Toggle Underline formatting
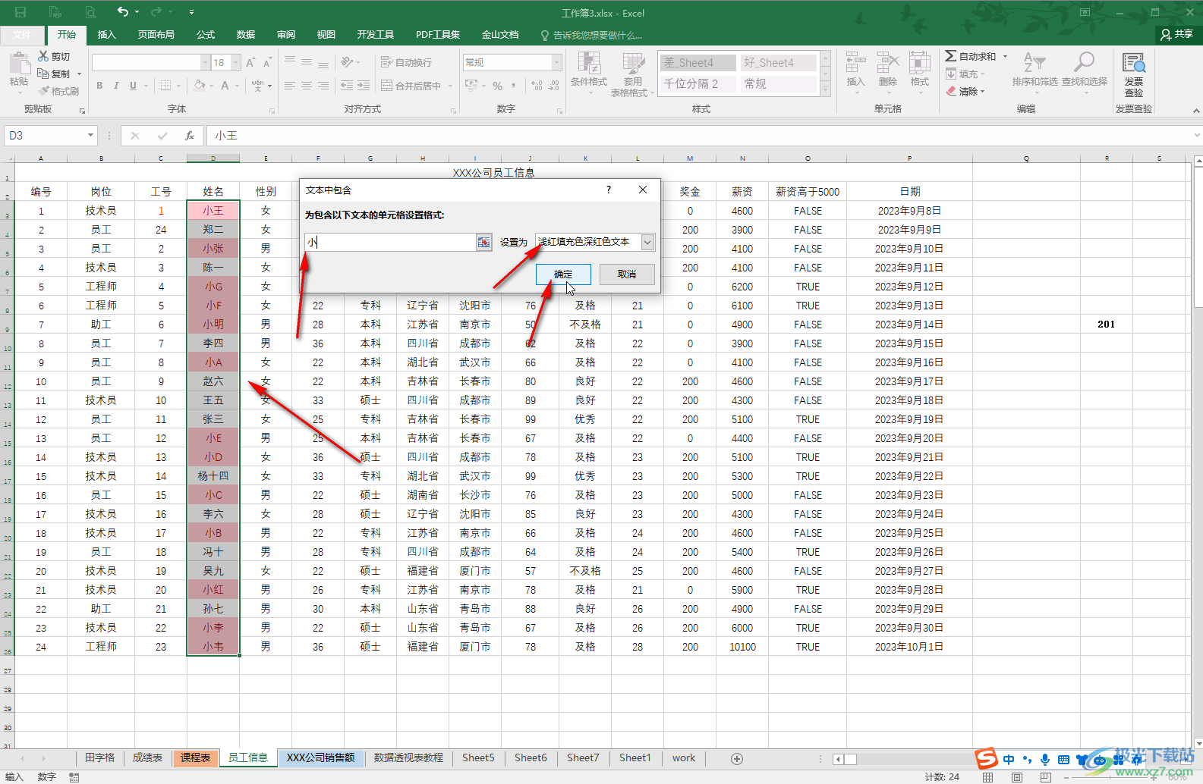This screenshot has width=1203, height=784. point(133,86)
